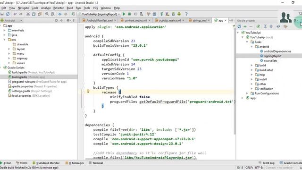This screenshot has height=170, width=302.
Task: Collapse the Tasks node in Gradle panel
Action: (247, 42)
